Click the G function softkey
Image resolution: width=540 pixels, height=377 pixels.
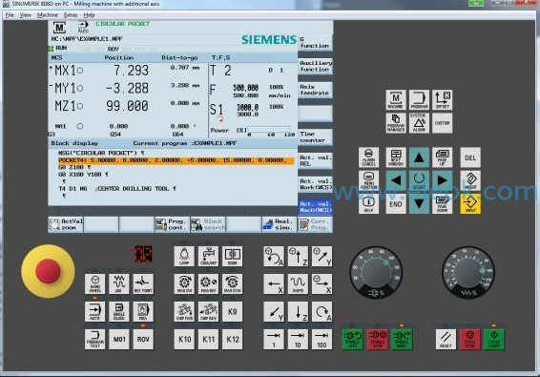coord(315,43)
